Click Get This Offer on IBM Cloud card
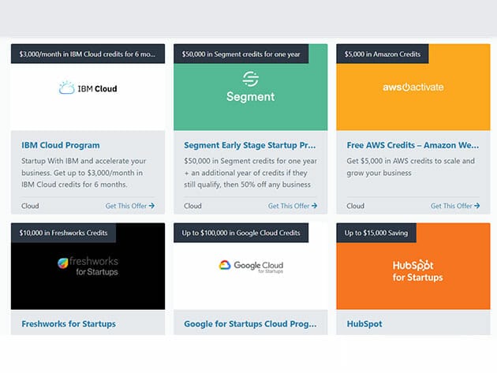 click(x=130, y=206)
